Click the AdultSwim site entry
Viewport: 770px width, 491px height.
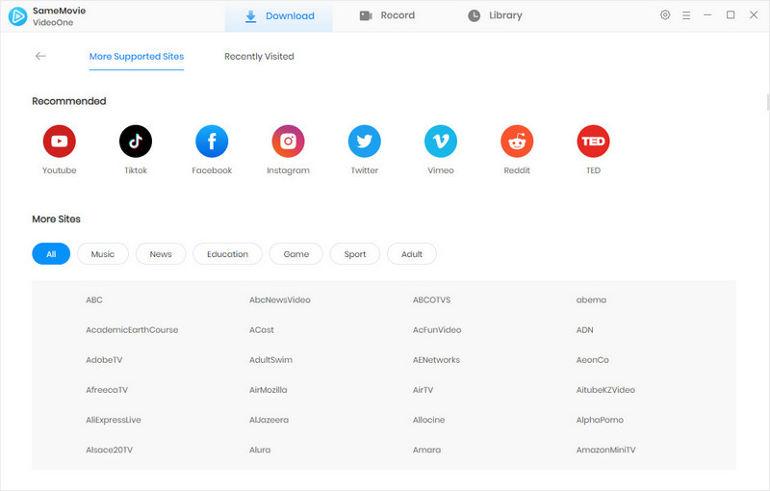pos(270,360)
